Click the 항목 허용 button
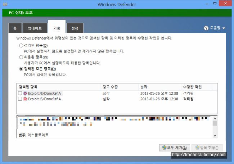This screenshot has height=164, width=234. click(x=207, y=147)
